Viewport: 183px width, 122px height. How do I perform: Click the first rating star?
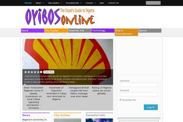tap(26, 72)
